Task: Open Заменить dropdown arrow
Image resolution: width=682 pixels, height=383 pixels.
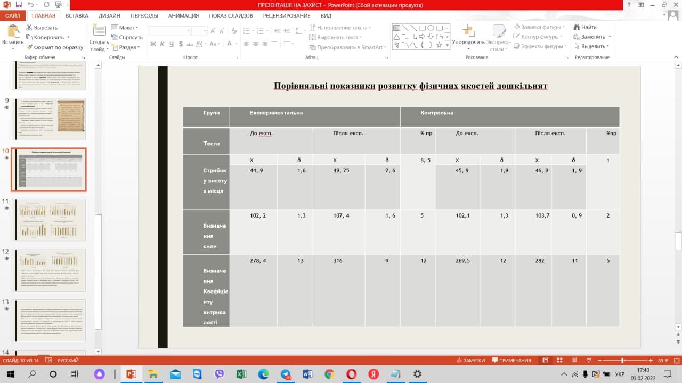Action: 610,37
